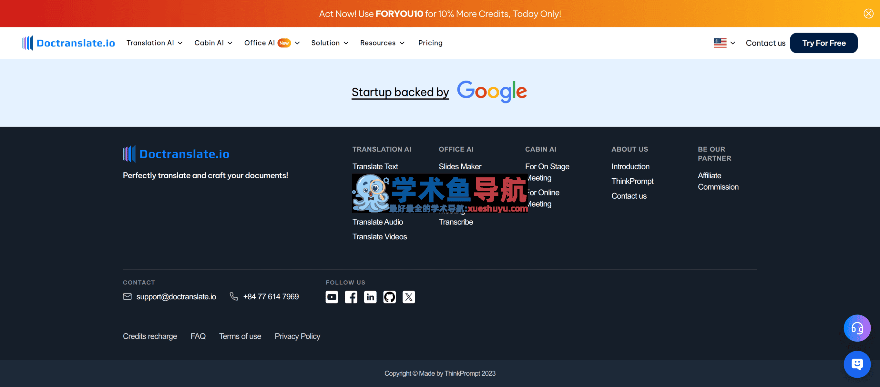The width and height of the screenshot is (880, 387).
Task: Open language selector chevron
Action: pyautogui.click(x=732, y=43)
